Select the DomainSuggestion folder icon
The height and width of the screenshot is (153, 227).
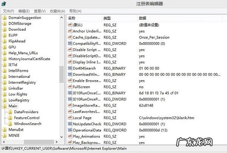[5, 18]
